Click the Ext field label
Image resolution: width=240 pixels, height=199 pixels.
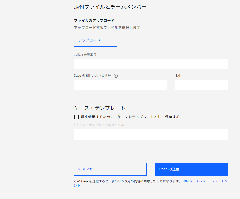178,76
